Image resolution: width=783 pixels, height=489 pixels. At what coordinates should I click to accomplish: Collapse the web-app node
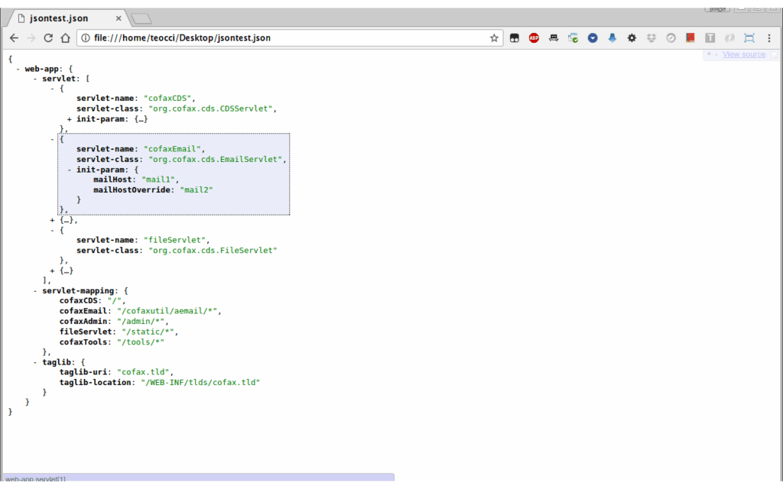[18, 69]
